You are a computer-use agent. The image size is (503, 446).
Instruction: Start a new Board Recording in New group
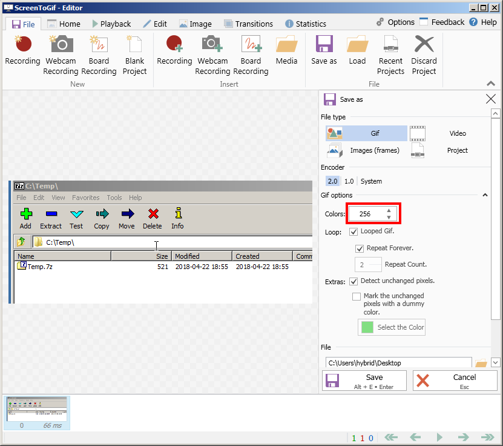point(99,55)
